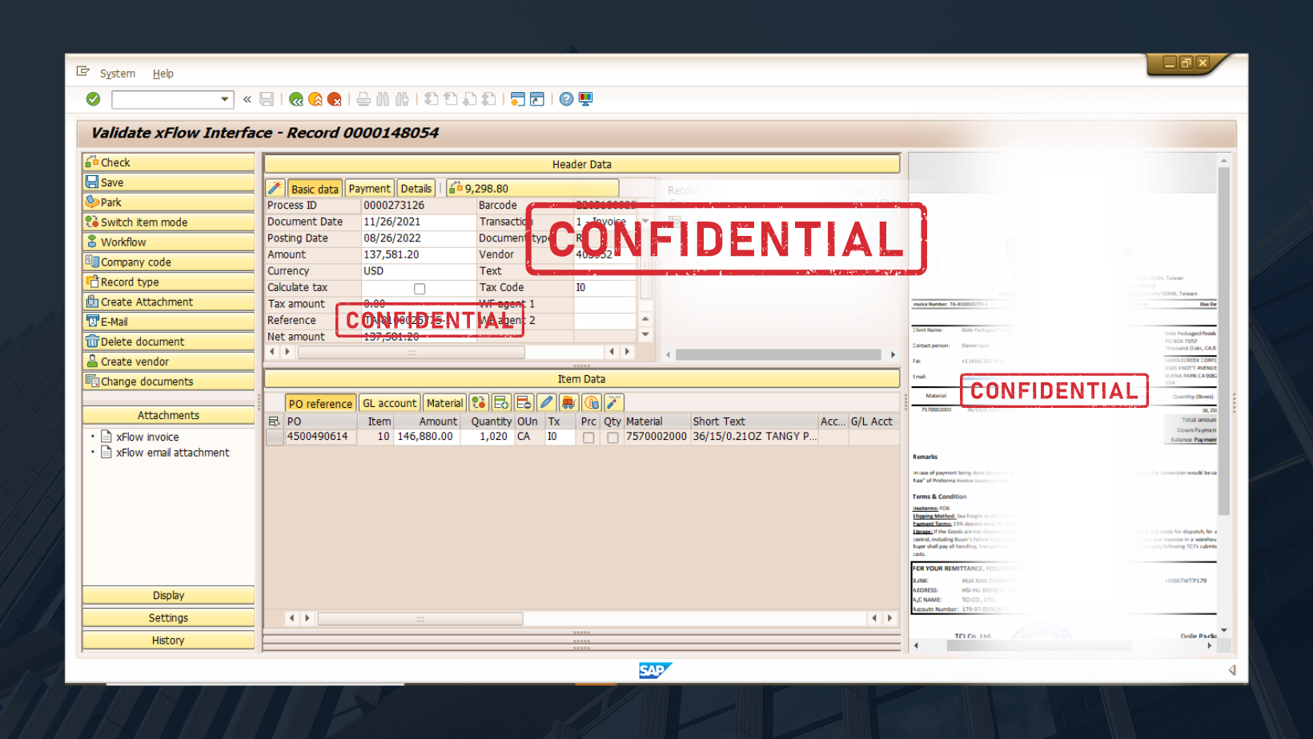Open the System menu
This screenshot has height=739, width=1313.
point(118,74)
